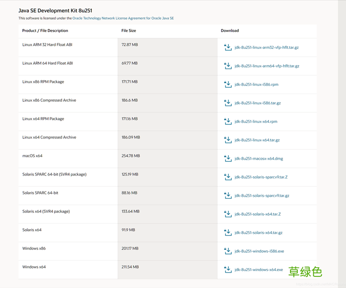The height and width of the screenshot is (288, 346).
Task: Open the Oracle Technology Network License Agreement link
Action: [123, 18]
